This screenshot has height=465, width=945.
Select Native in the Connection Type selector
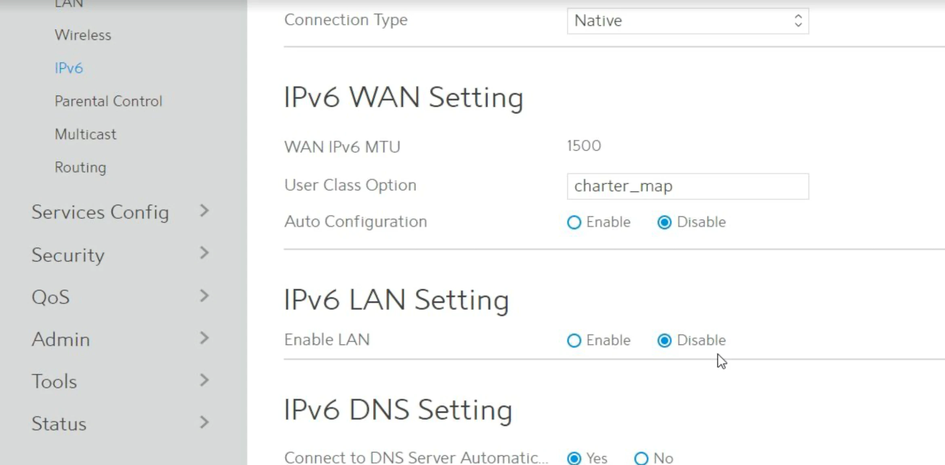click(x=687, y=21)
